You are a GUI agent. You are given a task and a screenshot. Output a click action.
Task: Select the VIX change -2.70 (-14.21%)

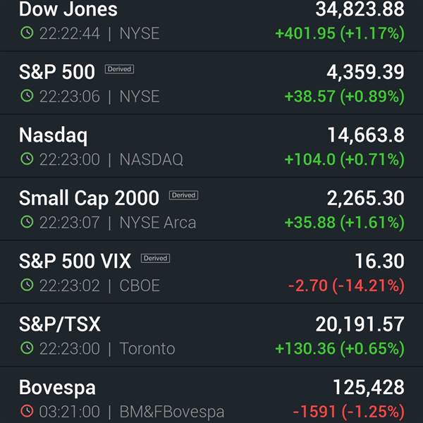(x=346, y=286)
